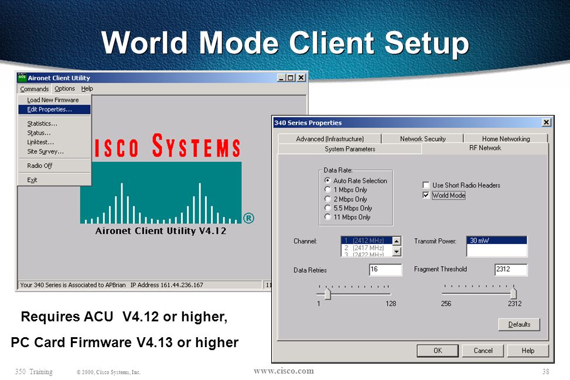The image size is (570, 380).
Task: Select Edit Properties... menu entry
Action: click(54, 109)
